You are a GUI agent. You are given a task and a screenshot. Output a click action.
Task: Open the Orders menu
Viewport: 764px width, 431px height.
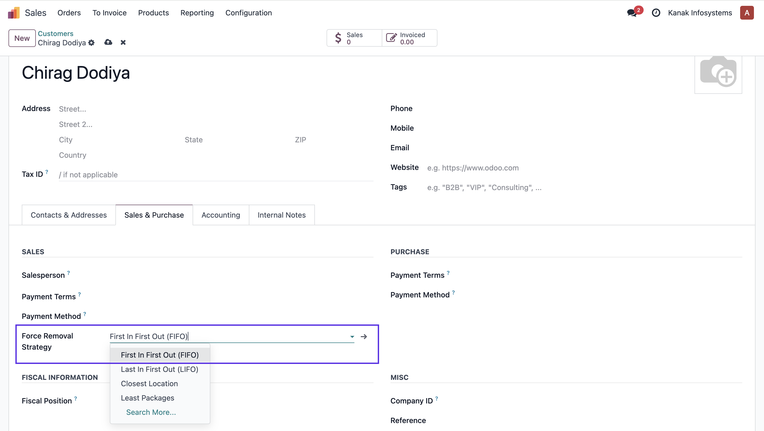click(x=69, y=13)
